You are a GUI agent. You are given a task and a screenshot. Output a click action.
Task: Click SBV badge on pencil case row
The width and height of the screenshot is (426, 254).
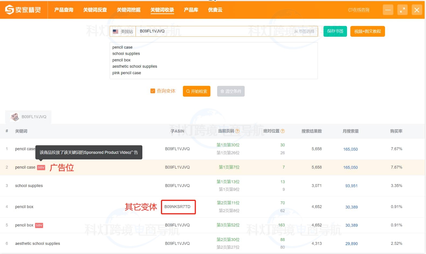(x=41, y=168)
